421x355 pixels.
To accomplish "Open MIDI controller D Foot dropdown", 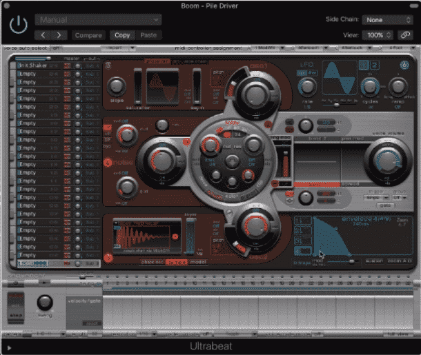I will click(x=400, y=48).
